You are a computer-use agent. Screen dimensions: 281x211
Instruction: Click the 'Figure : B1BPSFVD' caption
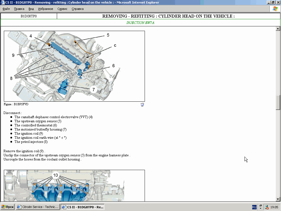pyautogui.click(x=16, y=104)
